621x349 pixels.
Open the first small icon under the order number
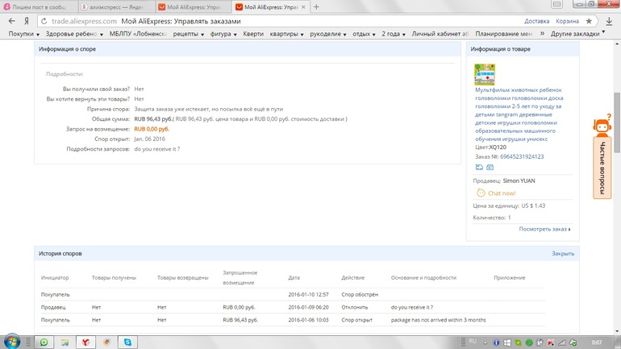pyautogui.click(x=479, y=167)
